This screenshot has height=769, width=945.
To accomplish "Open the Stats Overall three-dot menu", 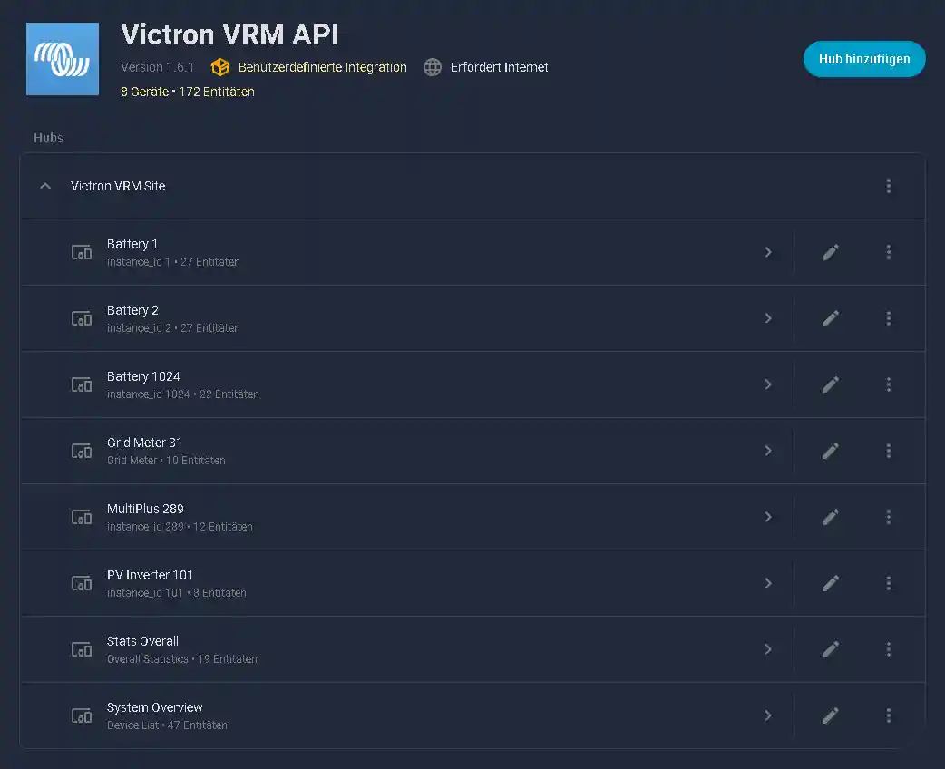I will [889, 650].
